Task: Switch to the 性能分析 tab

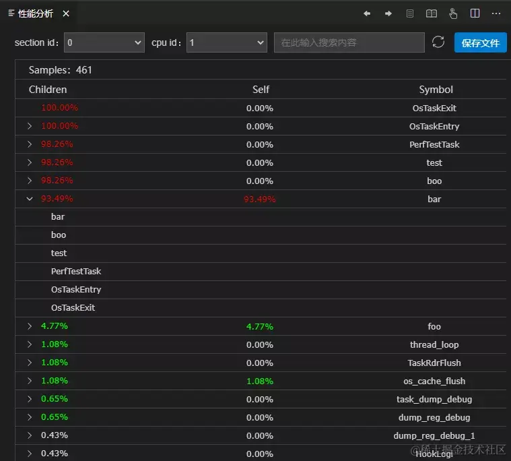Action: point(35,13)
